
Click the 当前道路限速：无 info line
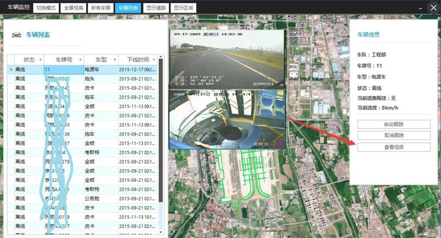[377, 98]
